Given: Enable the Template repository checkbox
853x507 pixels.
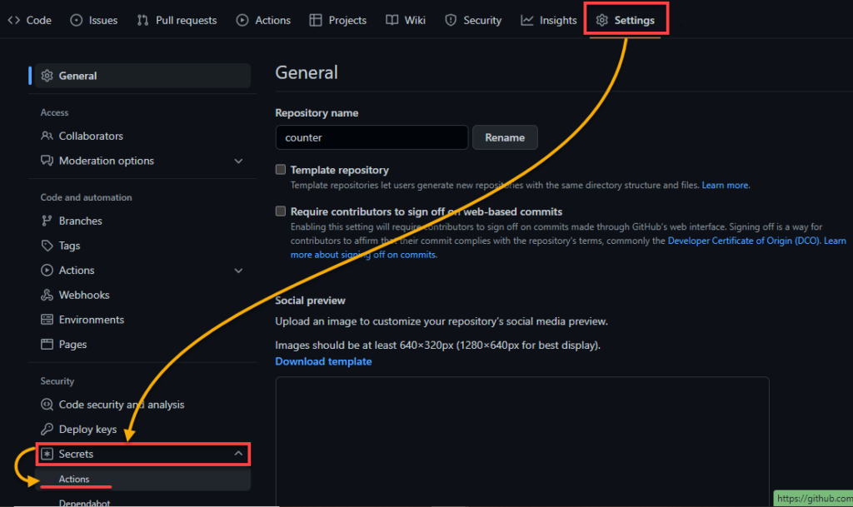Looking at the screenshot, I should click(280, 169).
